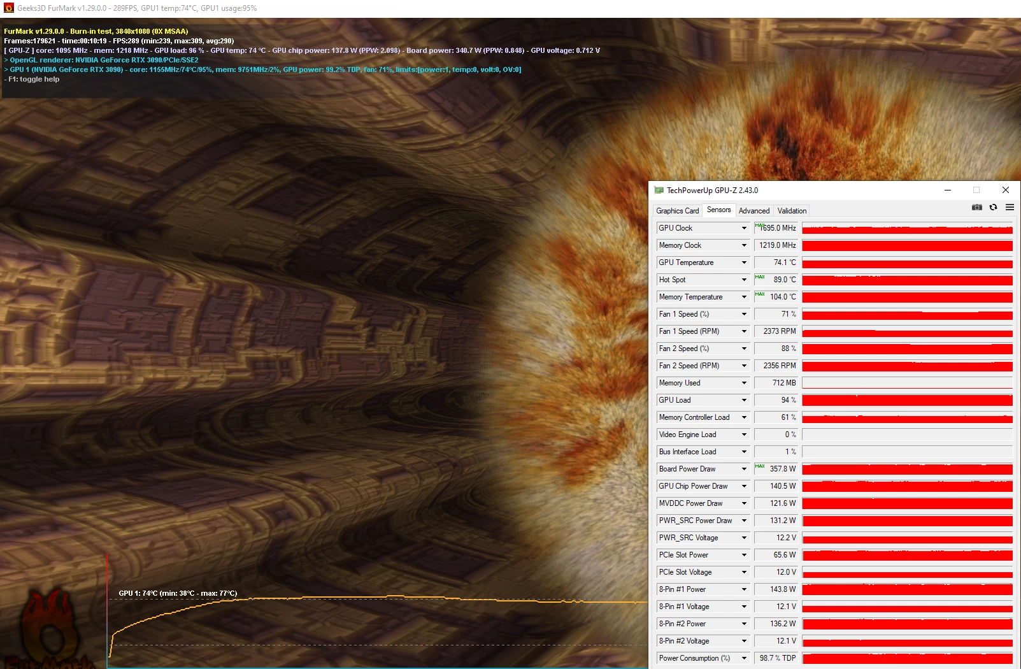Open the MVDDC Power Draw dropdown
The image size is (1021, 669).
point(744,503)
